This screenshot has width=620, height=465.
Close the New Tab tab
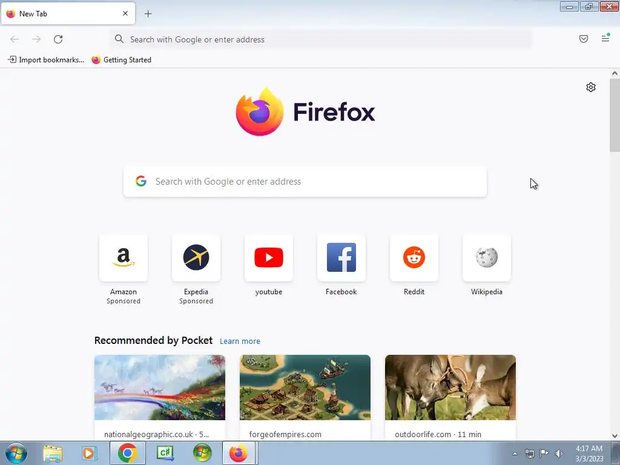coord(125,13)
